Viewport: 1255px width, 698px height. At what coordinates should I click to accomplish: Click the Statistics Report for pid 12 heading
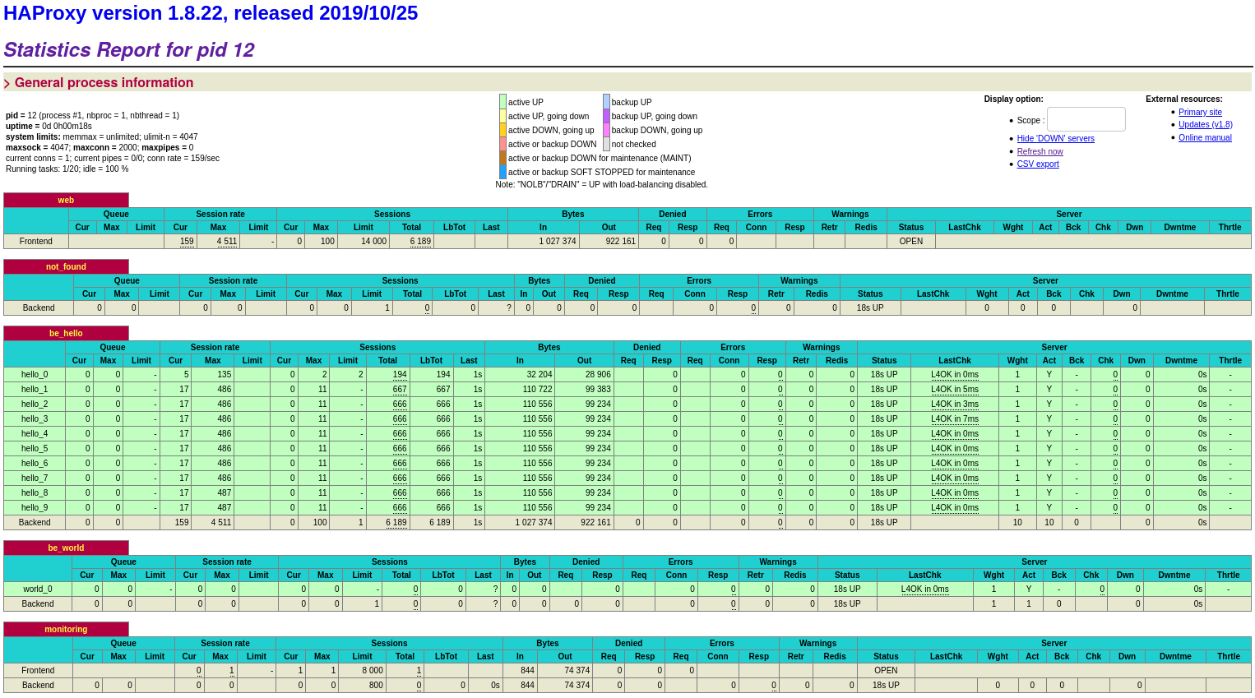pyautogui.click(x=129, y=50)
